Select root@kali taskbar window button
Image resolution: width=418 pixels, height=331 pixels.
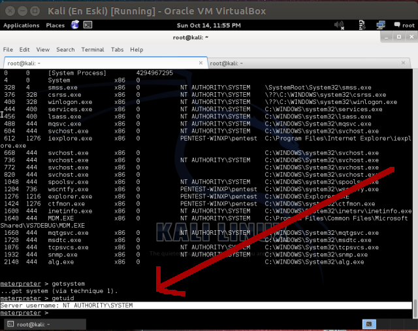(45, 324)
